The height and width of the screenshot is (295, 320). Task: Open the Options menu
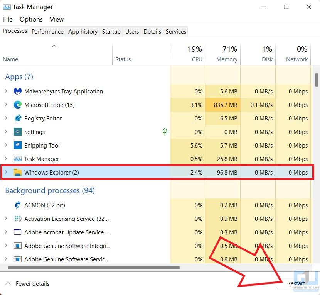(31, 19)
